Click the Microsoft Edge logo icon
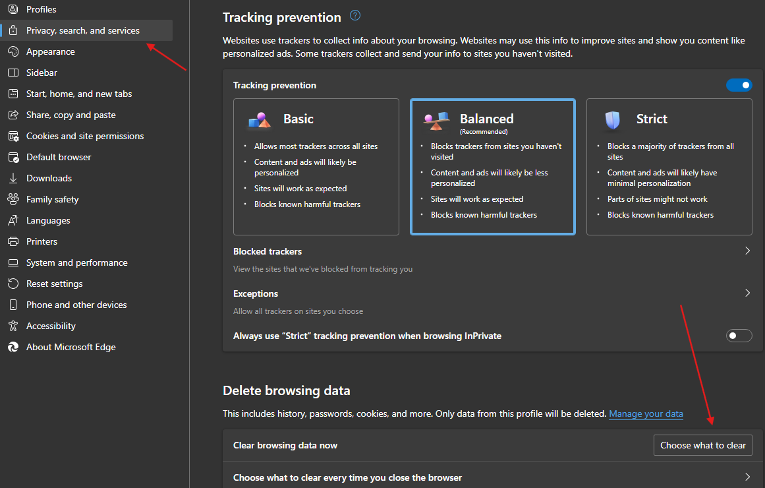The height and width of the screenshot is (488, 765). click(x=13, y=347)
